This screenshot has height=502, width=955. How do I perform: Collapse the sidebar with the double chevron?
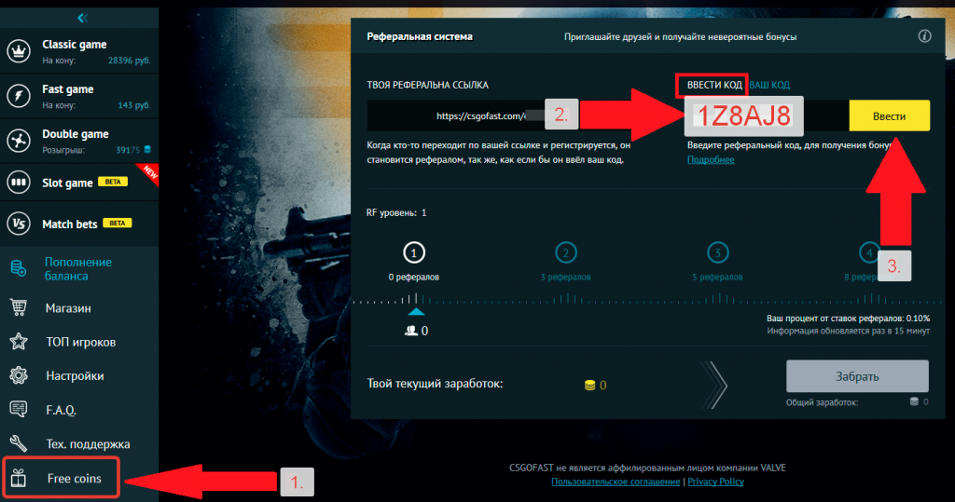82,18
